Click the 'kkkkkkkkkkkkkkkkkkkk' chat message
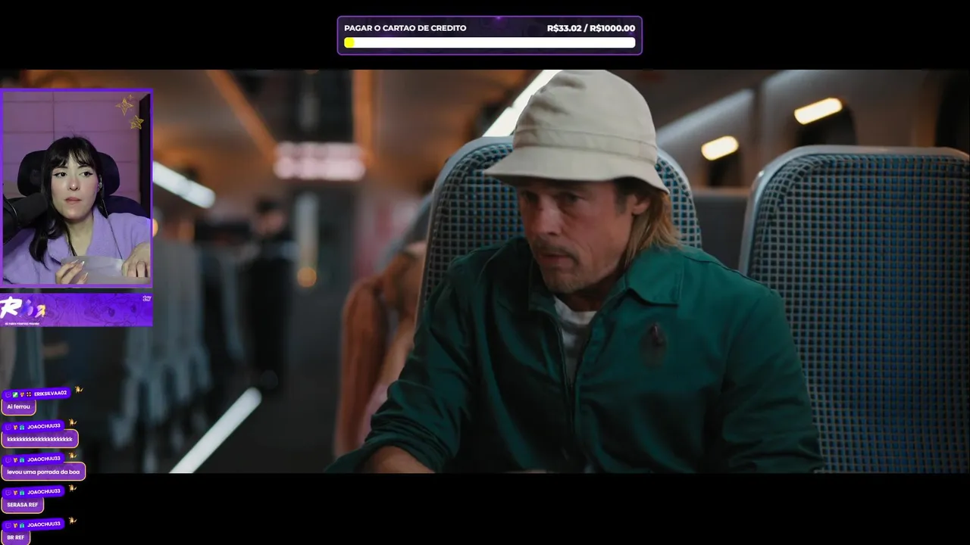Image resolution: width=970 pixels, height=545 pixels. click(39, 439)
